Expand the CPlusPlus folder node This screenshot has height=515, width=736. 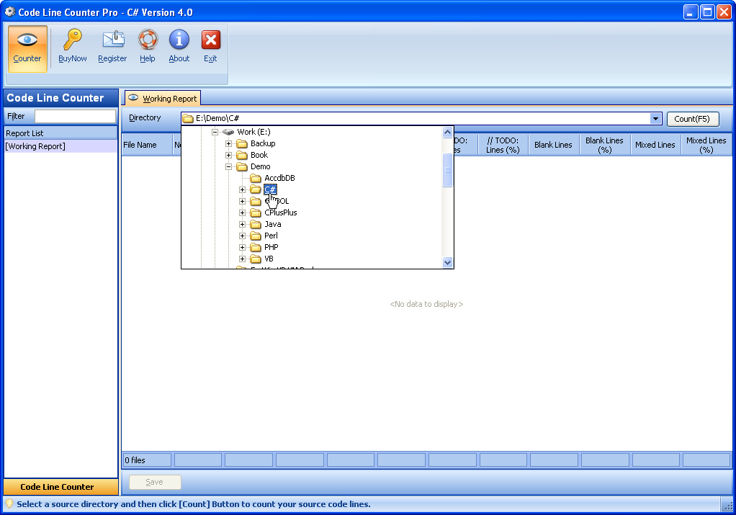pos(242,212)
